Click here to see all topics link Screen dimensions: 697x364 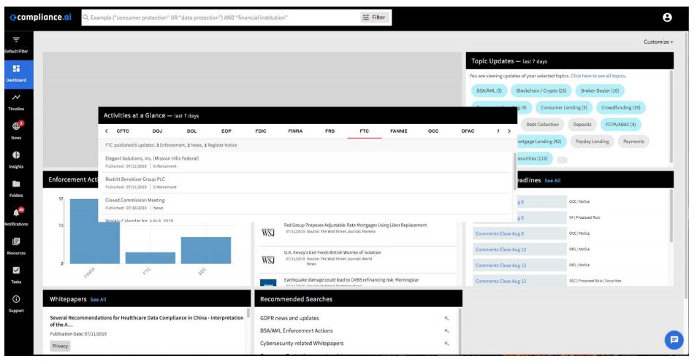coord(598,76)
